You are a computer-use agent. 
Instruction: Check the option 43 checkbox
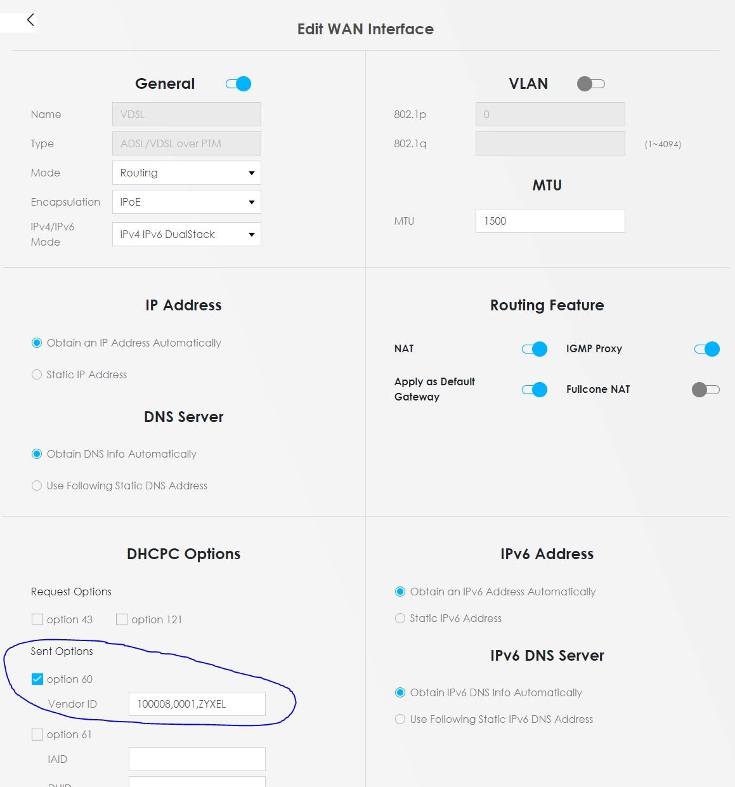pyautogui.click(x=37, y=619)
